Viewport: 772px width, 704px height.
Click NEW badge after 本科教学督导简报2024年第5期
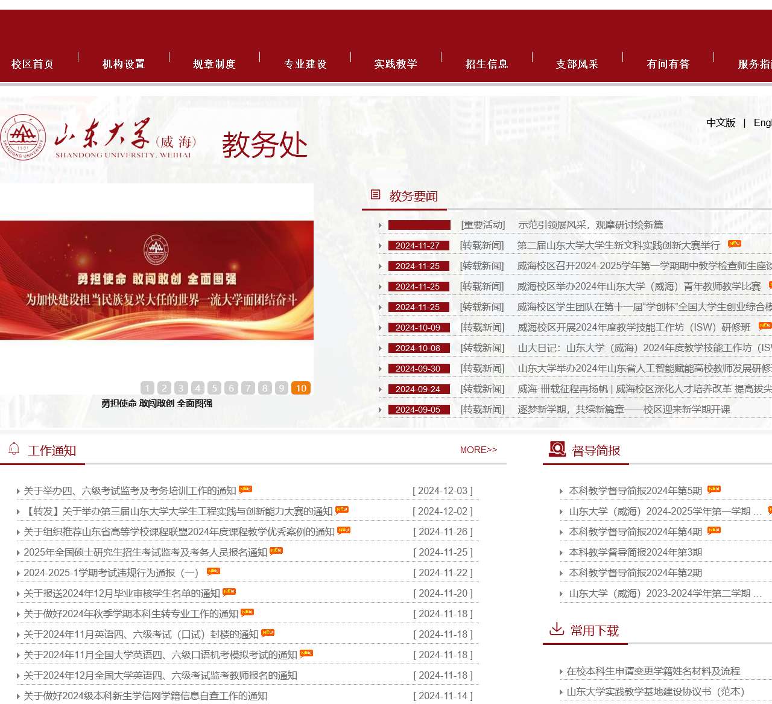pos(714,489)
